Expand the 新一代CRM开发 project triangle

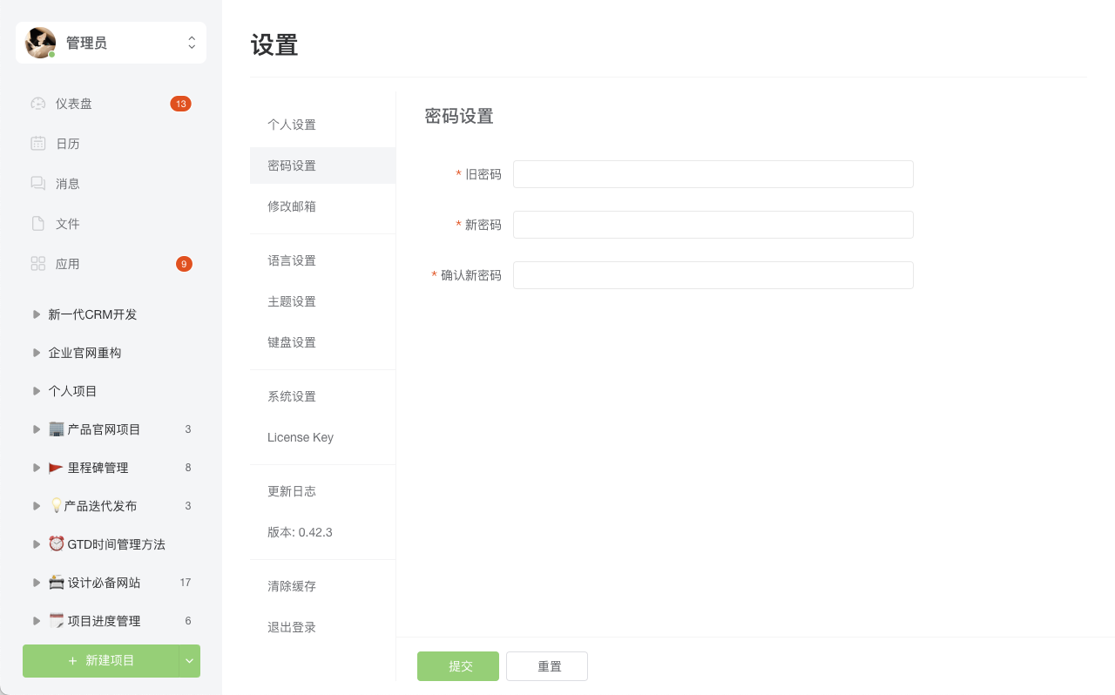pyautogui.click(x=37, y=314)
